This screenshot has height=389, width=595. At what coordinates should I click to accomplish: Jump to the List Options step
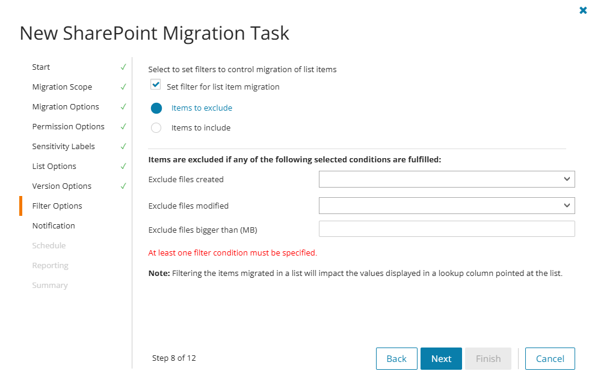54,166
